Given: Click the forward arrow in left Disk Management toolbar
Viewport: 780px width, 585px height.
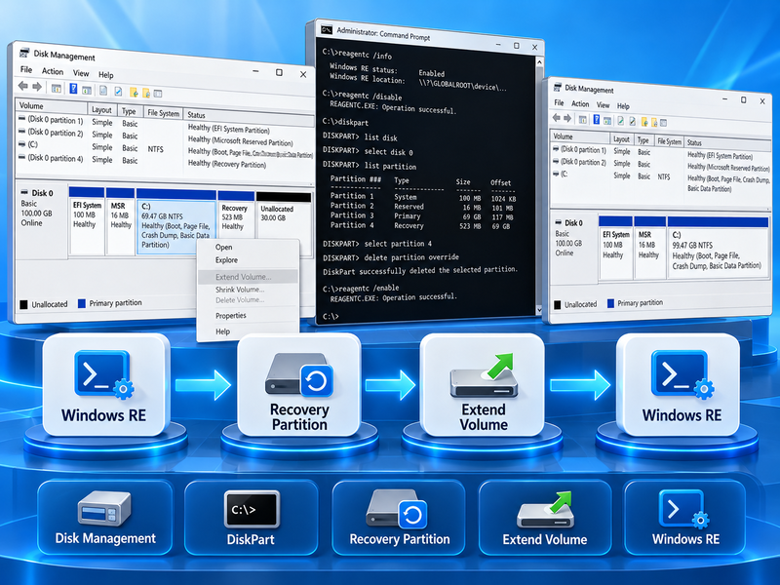Looking at the screenshot, I should coord(37,87).
